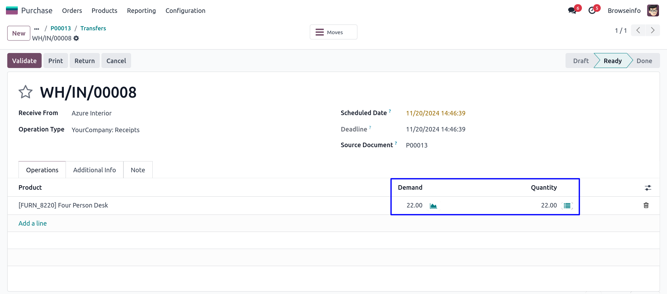667x294 pixels.
Task: Open the activities clock icon
Action: coord(592,10)
